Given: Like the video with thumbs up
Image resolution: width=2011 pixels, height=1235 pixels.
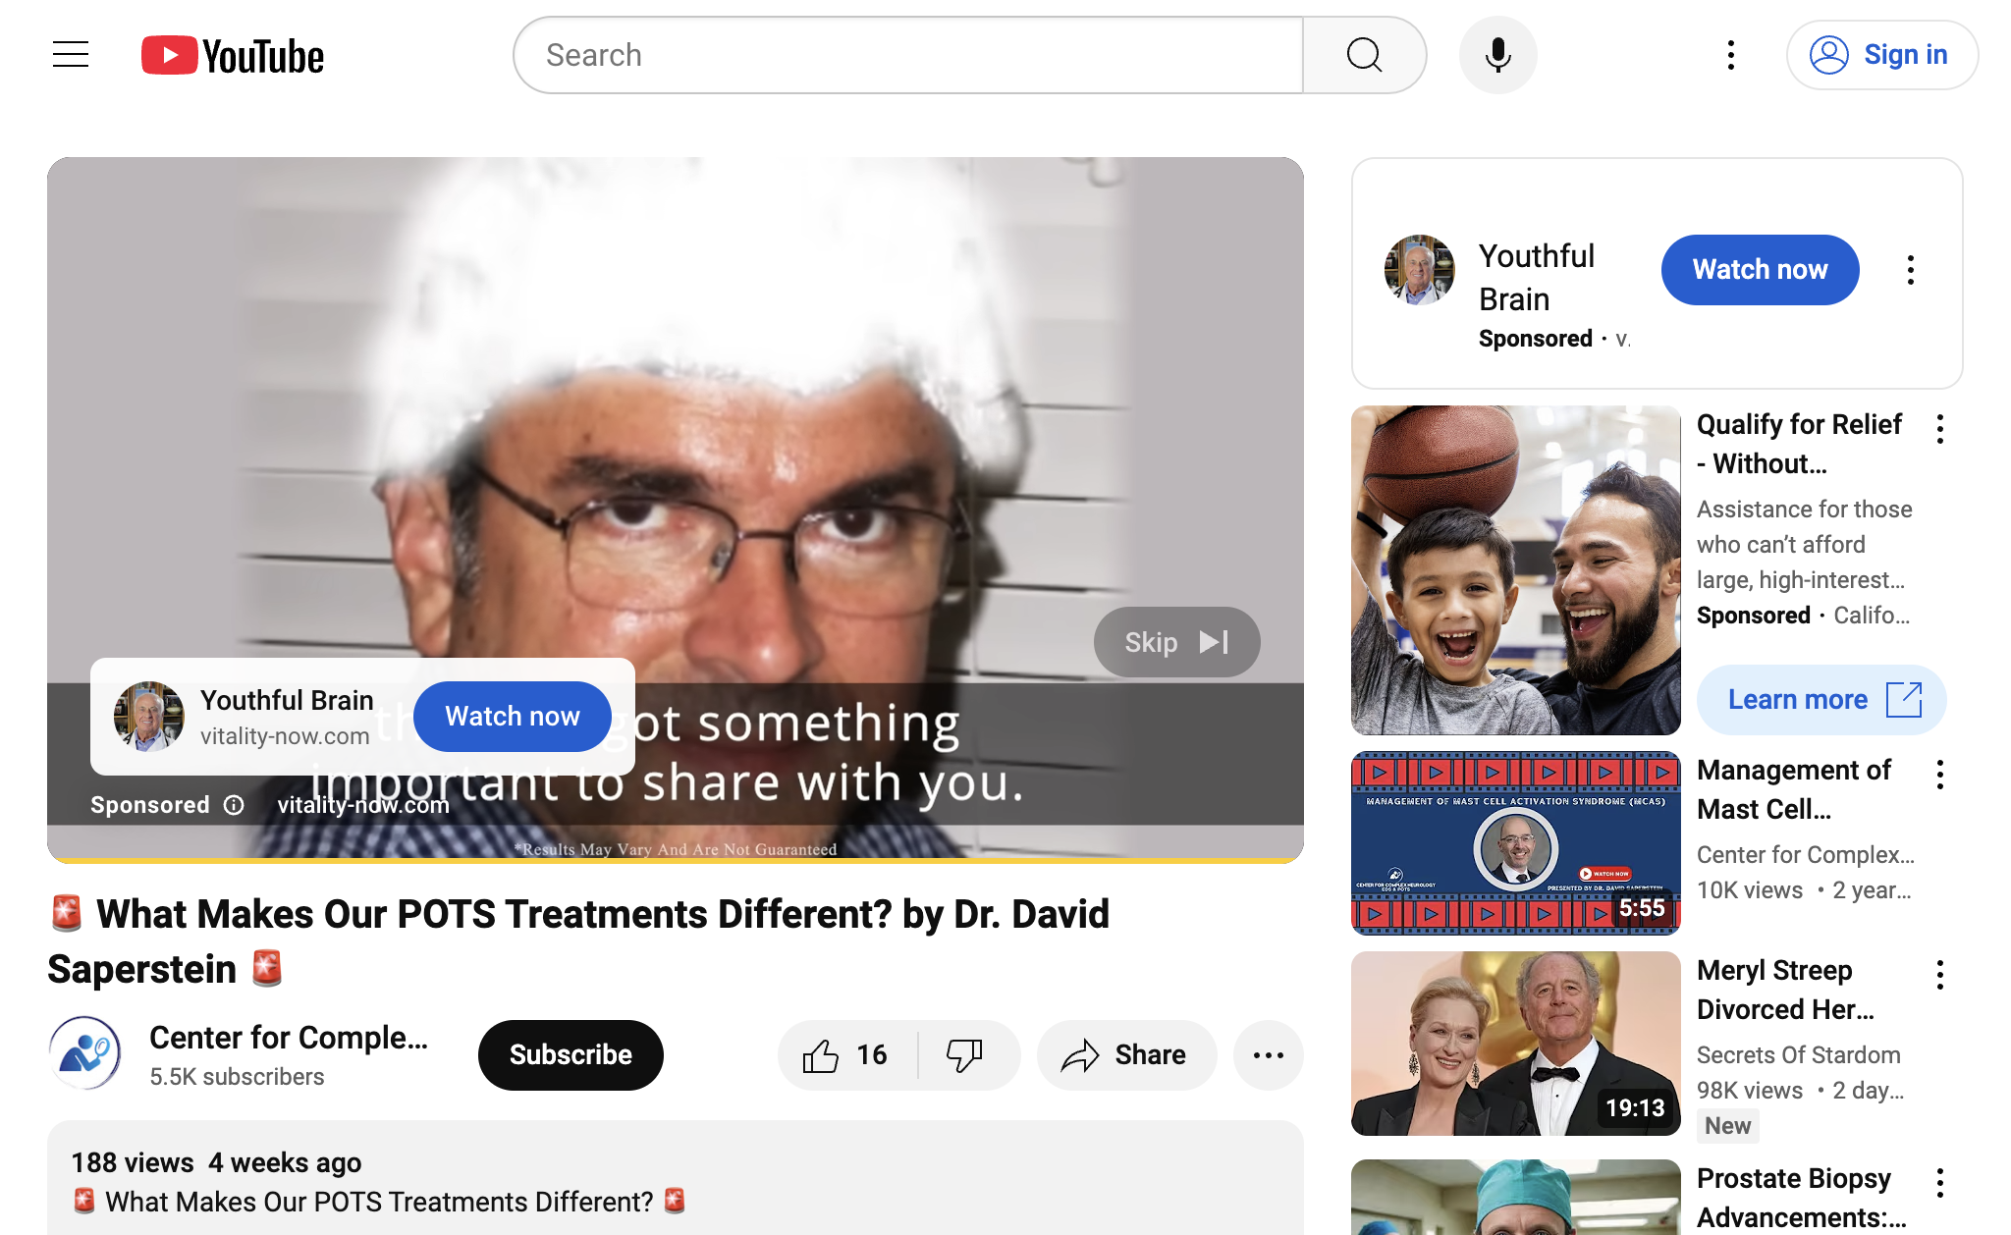Looking at the screenshot, I should point(845,1055).
